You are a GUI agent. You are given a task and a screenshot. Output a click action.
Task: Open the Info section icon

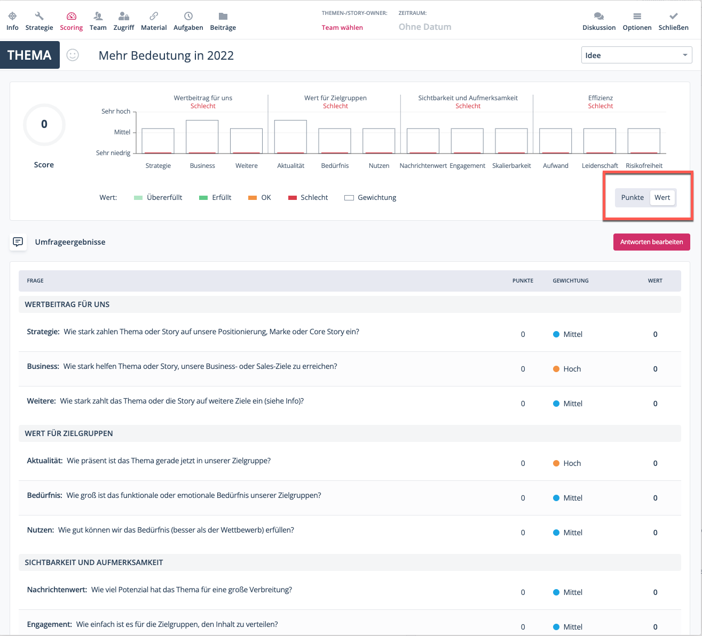pyautogui.click(x=12, y=17)
